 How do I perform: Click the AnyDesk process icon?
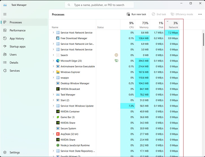[x=58, y=134]
